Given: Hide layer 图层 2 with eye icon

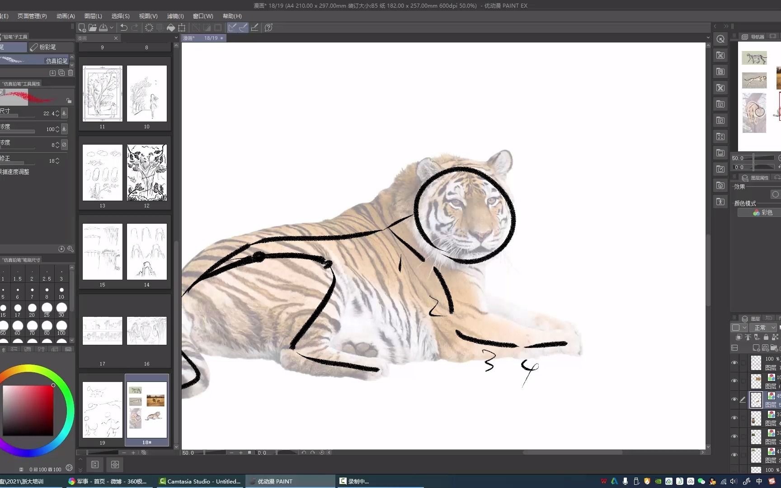Looking at the screenshot, I should coord(734,455).
